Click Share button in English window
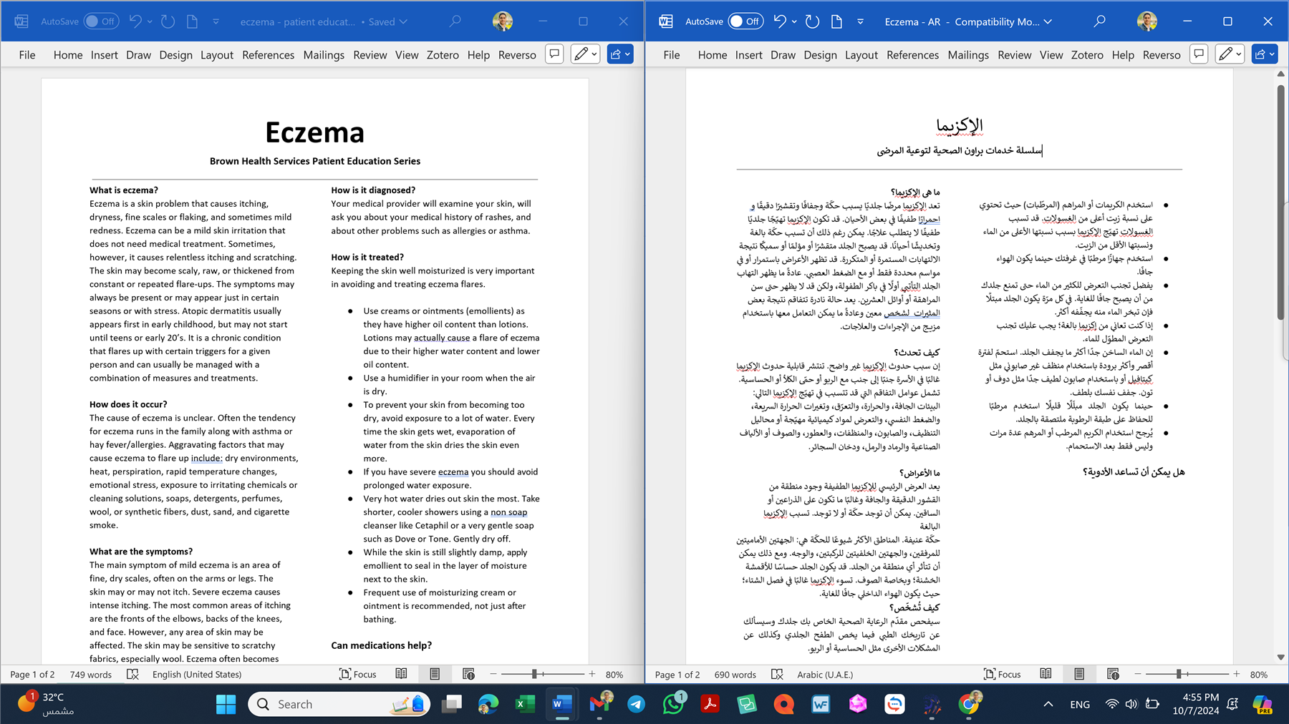The height and width of the screenshot is (724, 1289). tap(620, 54)
